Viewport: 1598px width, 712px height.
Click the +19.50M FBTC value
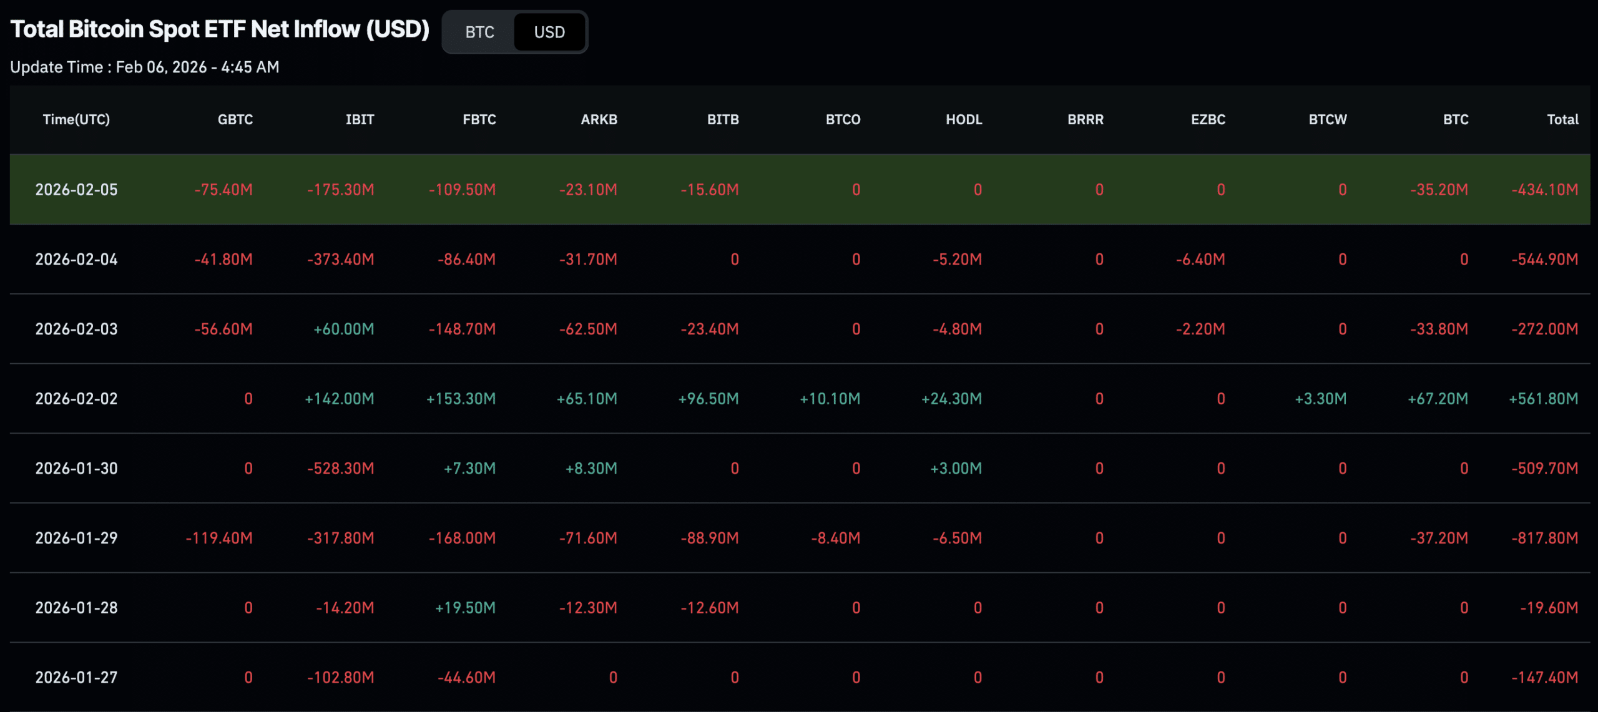click(x=466, y=608)
